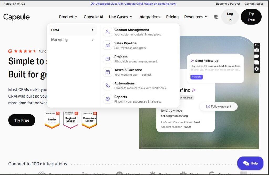This screenshot has height=175, width=269.
Task: Select Pricing in the navigation menu
Action: [x=172, y=16]
